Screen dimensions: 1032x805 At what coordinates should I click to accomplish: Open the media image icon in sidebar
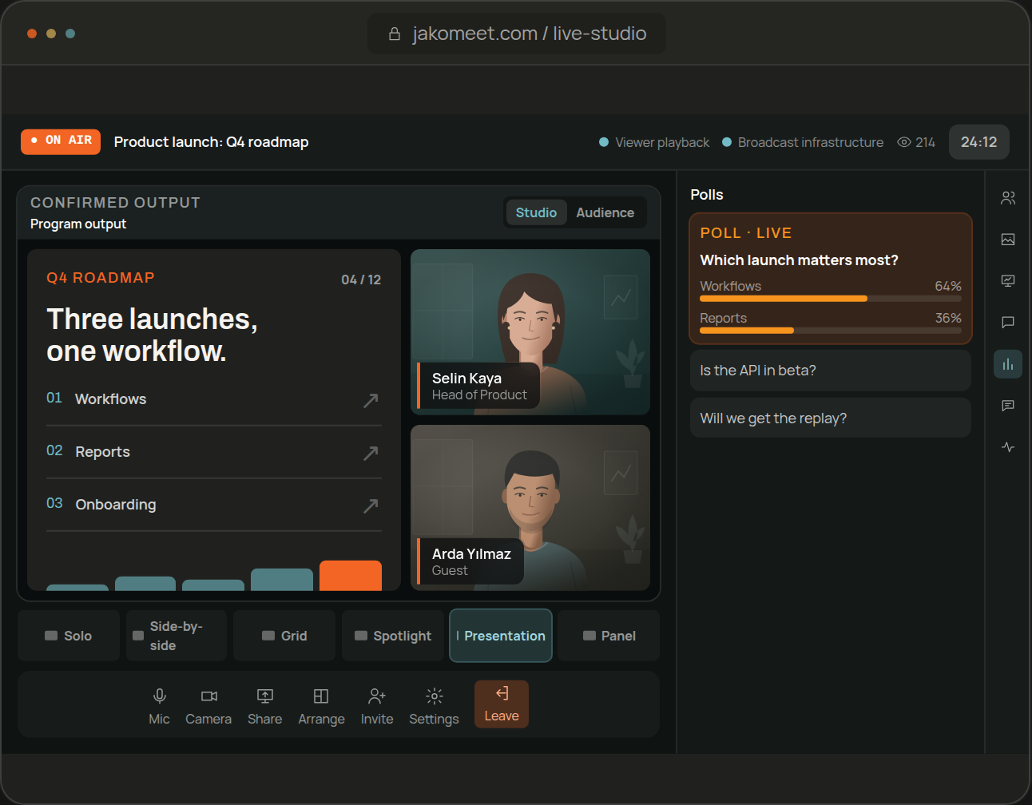coord(1008,240)
